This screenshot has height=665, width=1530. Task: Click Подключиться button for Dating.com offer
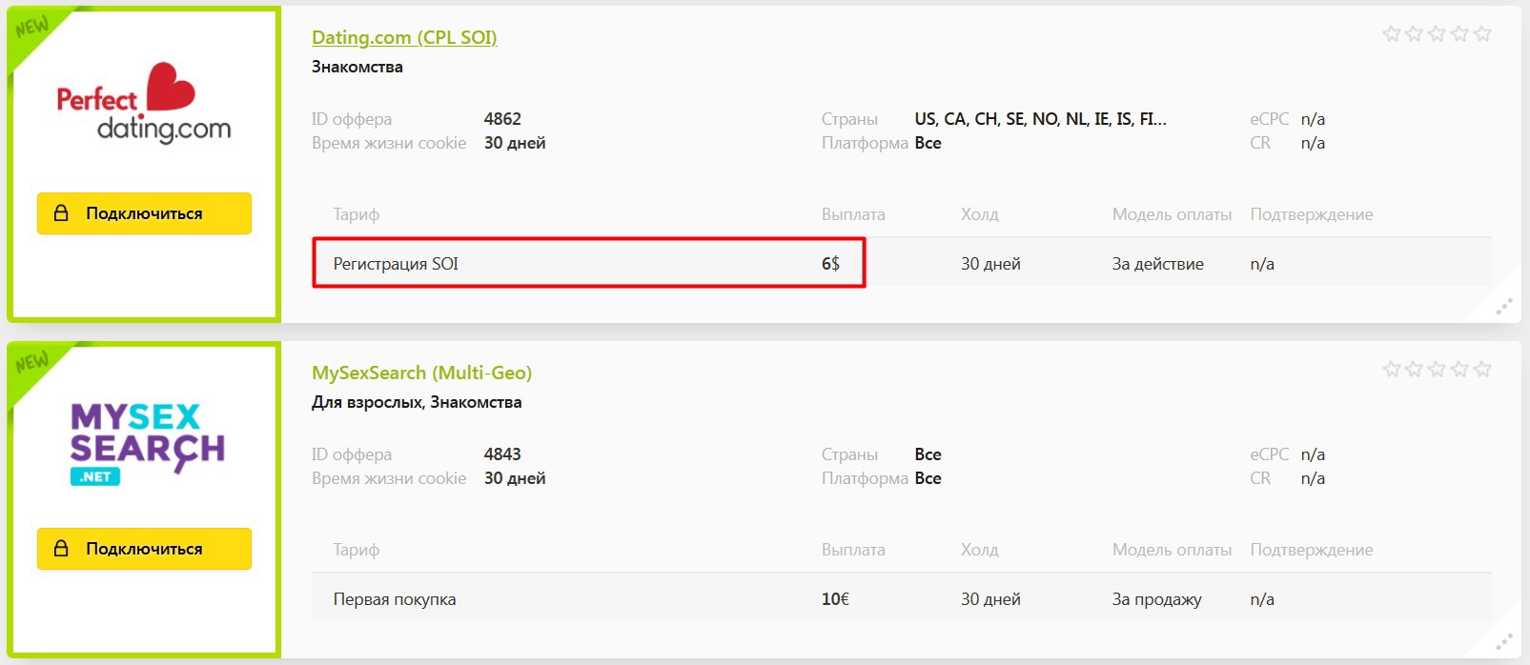pos(144,213)
